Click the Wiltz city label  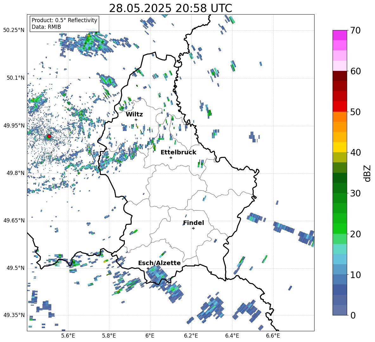point(134,115)
